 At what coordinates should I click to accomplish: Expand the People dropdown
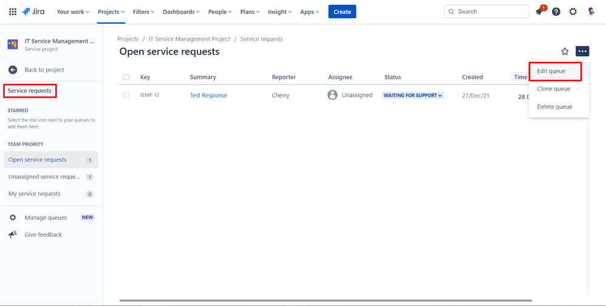point(220,12)
